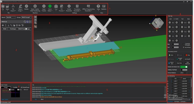Toggle the Fast jog switch
The image size is (194, 104).
[175, 47]
